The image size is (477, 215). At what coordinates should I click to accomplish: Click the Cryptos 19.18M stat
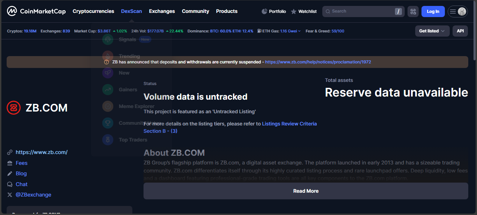(22, 31)
